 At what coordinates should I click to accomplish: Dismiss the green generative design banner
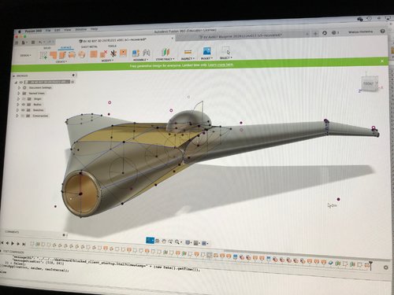382,61
